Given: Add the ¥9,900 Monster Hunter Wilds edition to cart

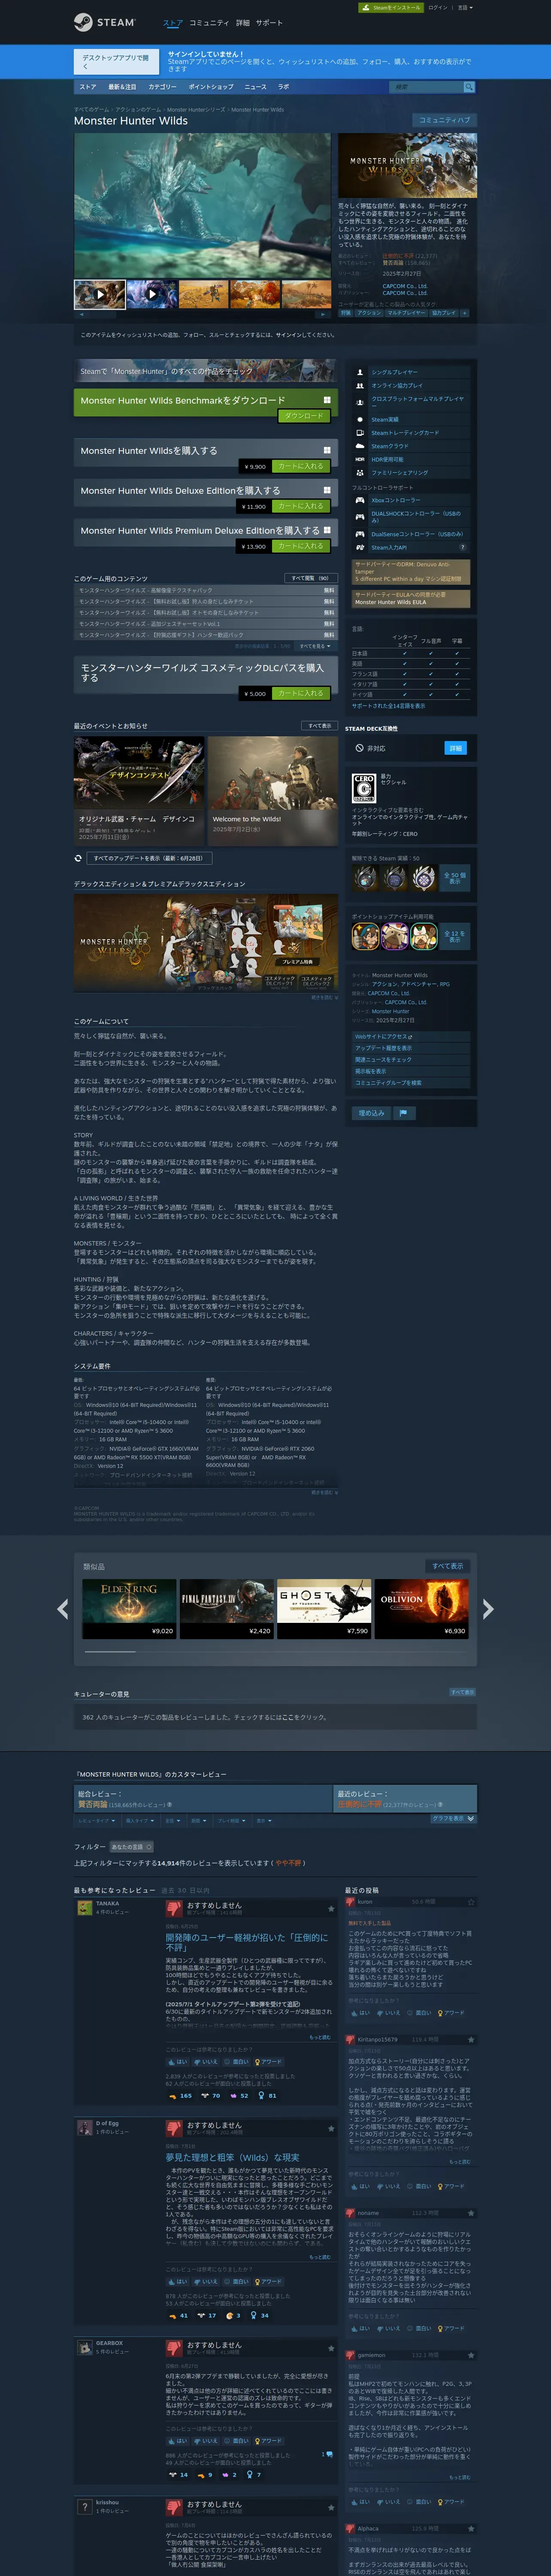Looking at the screenshot, I should click(x=301, y=466).
